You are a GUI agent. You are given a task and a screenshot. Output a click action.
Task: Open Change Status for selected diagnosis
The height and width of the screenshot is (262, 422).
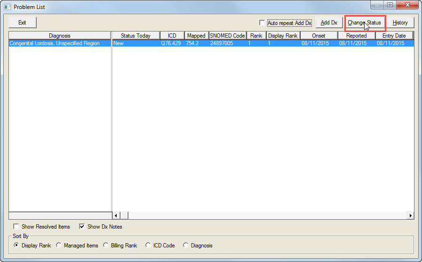click(x=365, y=23)
